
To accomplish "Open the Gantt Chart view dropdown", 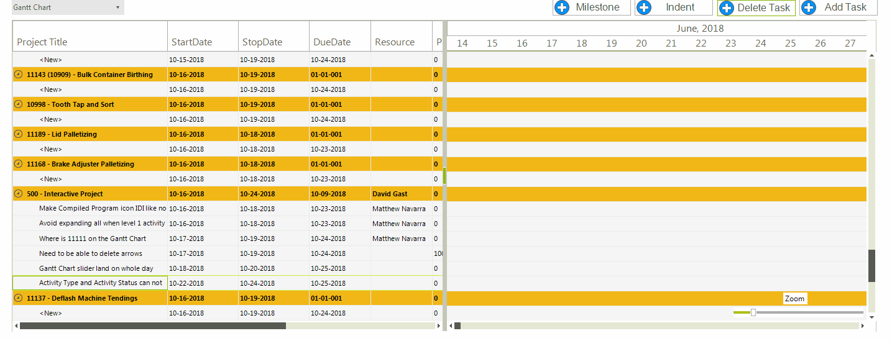I will click(117, 7).
